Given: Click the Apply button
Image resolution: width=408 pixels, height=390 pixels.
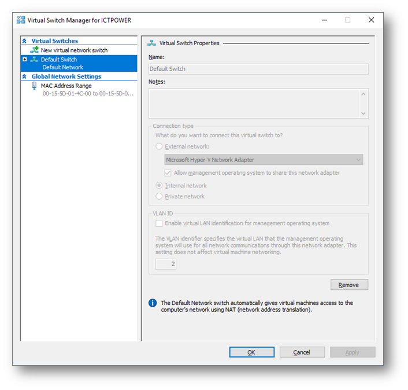Looking at the screenshot, I should point(353,352).
